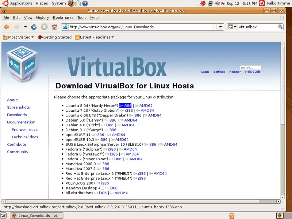Open the Help menu
Screen dimensions: 292x219
tap(95, 18)
